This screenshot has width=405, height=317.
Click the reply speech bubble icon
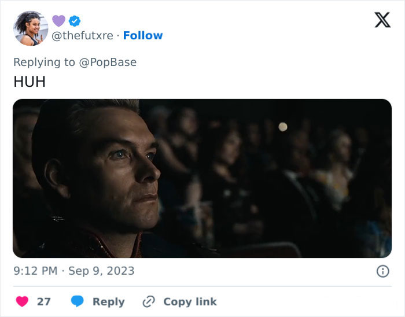point(78,301)
